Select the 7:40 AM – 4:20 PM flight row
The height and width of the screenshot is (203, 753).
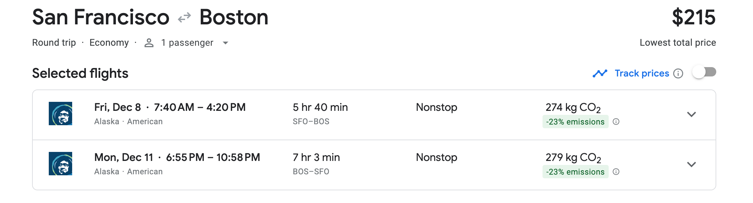[x=374, y=115]
